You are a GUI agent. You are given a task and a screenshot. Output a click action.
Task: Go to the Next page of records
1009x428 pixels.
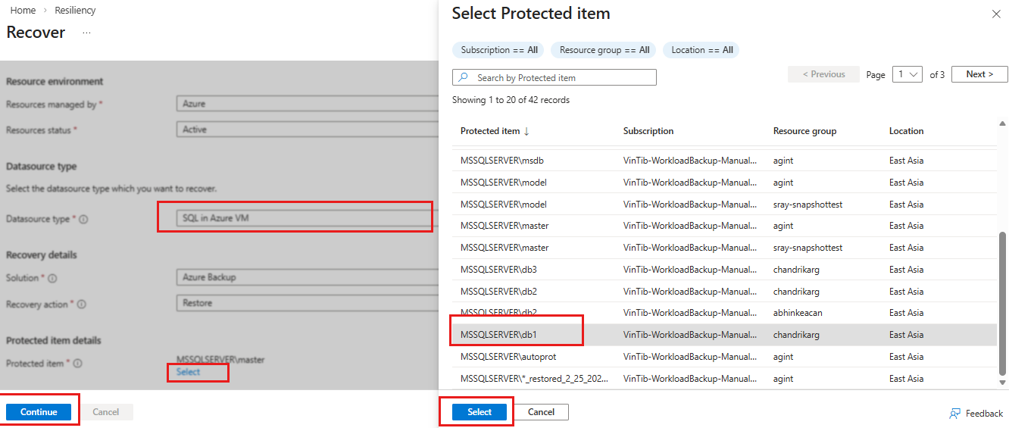click(x=979, y=74)
